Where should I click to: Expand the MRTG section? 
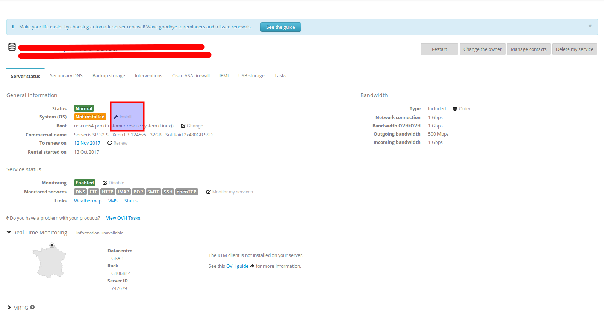9,307
